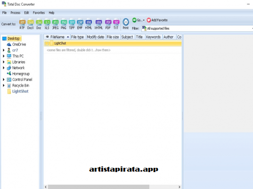Click 'some files are filtered' message
Image resolution: width=253 pixels, height=189 pixels.
(79, 50)
